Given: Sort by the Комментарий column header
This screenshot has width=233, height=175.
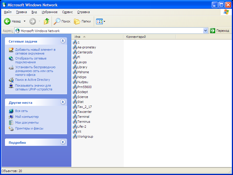Looking at the screenshot, I should (x=150, y=37).
